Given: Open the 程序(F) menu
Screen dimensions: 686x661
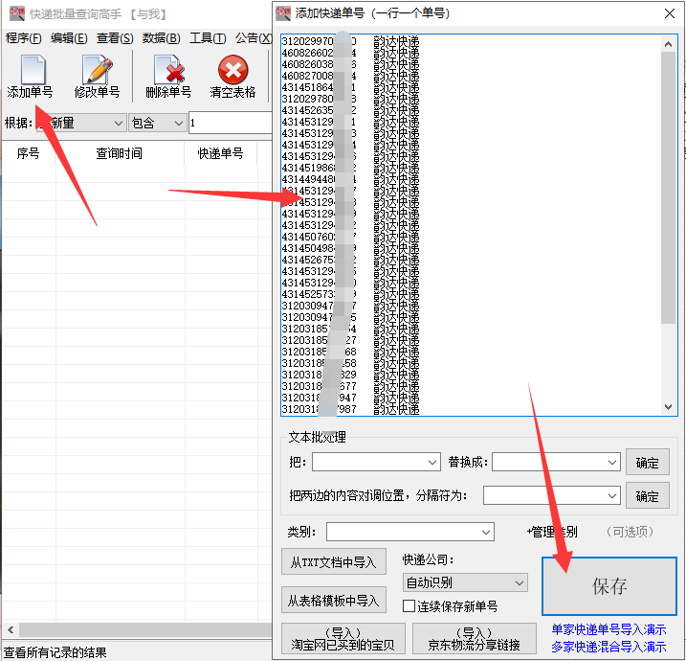Looking at the screenshot, I should pyautogui.click(x=24, y=38).
